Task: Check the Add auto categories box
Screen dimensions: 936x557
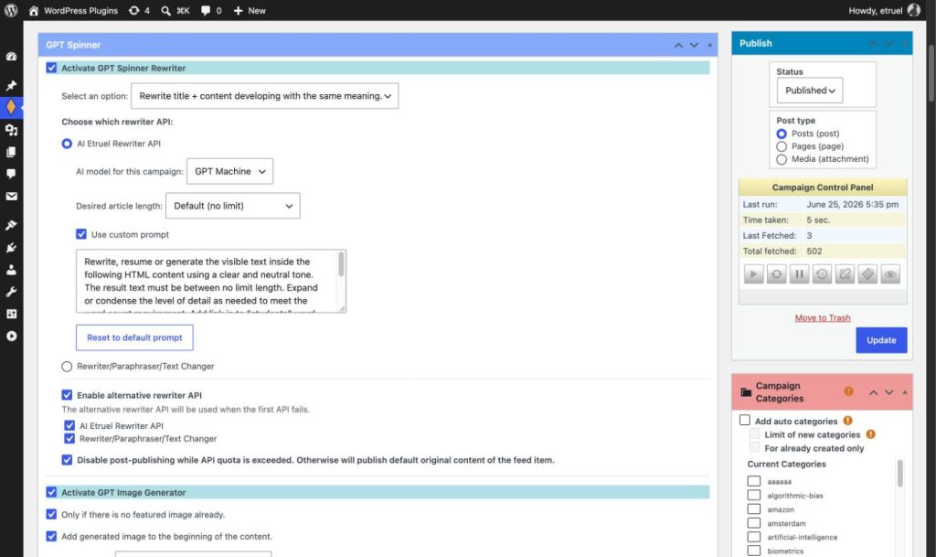Action: click(x=744, y=421)
